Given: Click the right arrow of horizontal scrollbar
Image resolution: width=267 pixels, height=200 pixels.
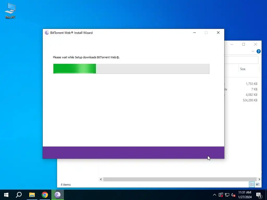Looking at the screenshot, I should 259,179.
